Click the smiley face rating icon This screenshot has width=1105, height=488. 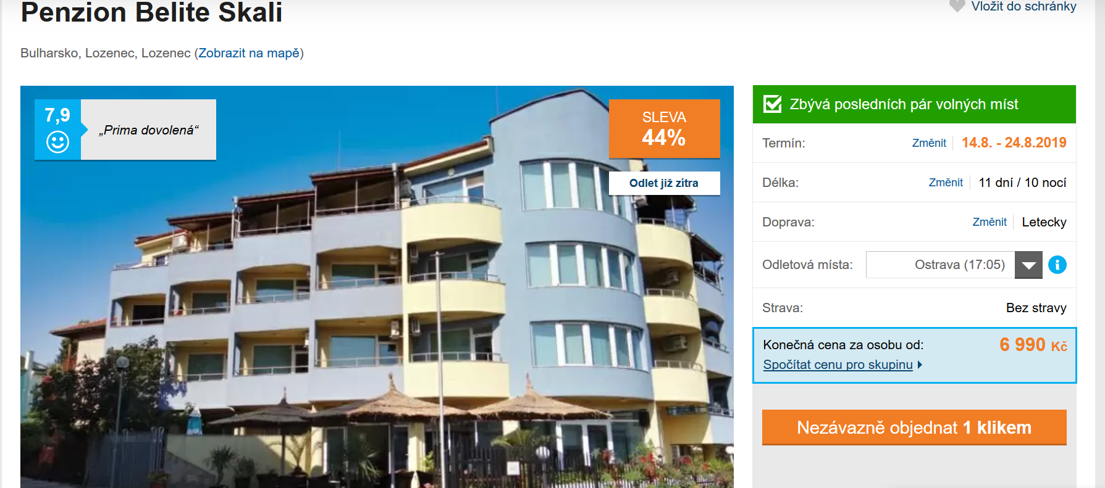57,143
